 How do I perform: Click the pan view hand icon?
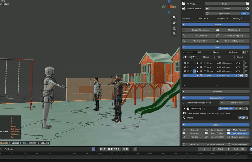point(174,23)
